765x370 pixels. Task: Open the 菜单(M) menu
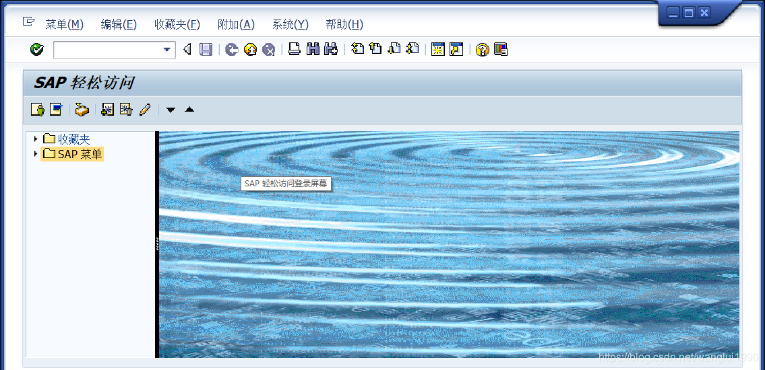coord(65,24)
